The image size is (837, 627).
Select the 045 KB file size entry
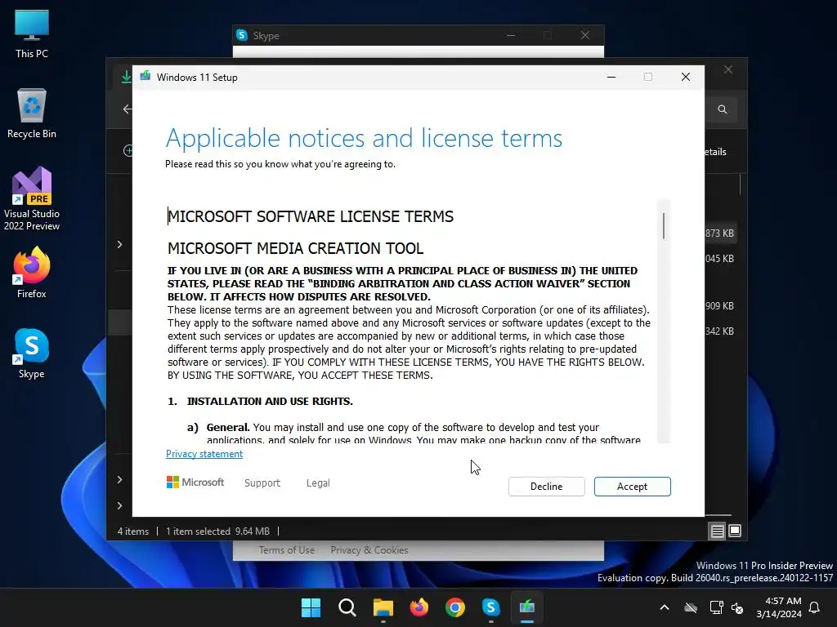click(719, 259)
